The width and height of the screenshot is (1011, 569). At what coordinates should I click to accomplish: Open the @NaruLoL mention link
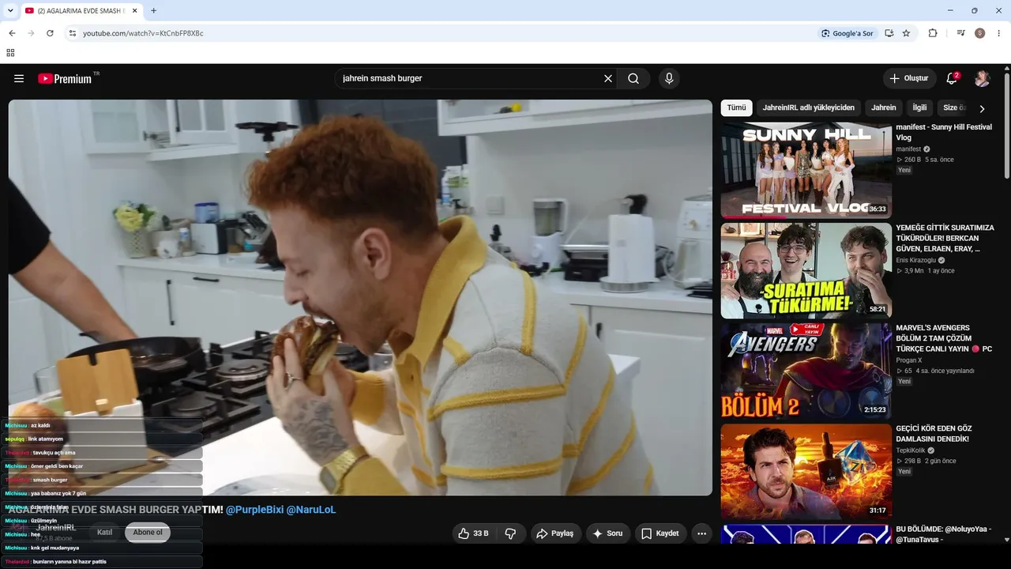pos(311,510)
